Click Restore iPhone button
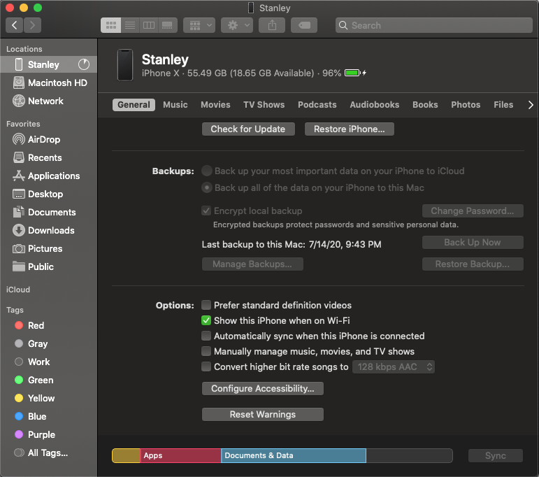Viewport: 539px width, 477px height. pos(350,129)
